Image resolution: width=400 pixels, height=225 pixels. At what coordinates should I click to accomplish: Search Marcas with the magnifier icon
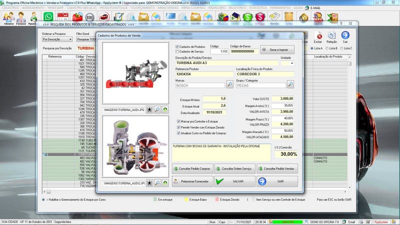tap(229, 84)
